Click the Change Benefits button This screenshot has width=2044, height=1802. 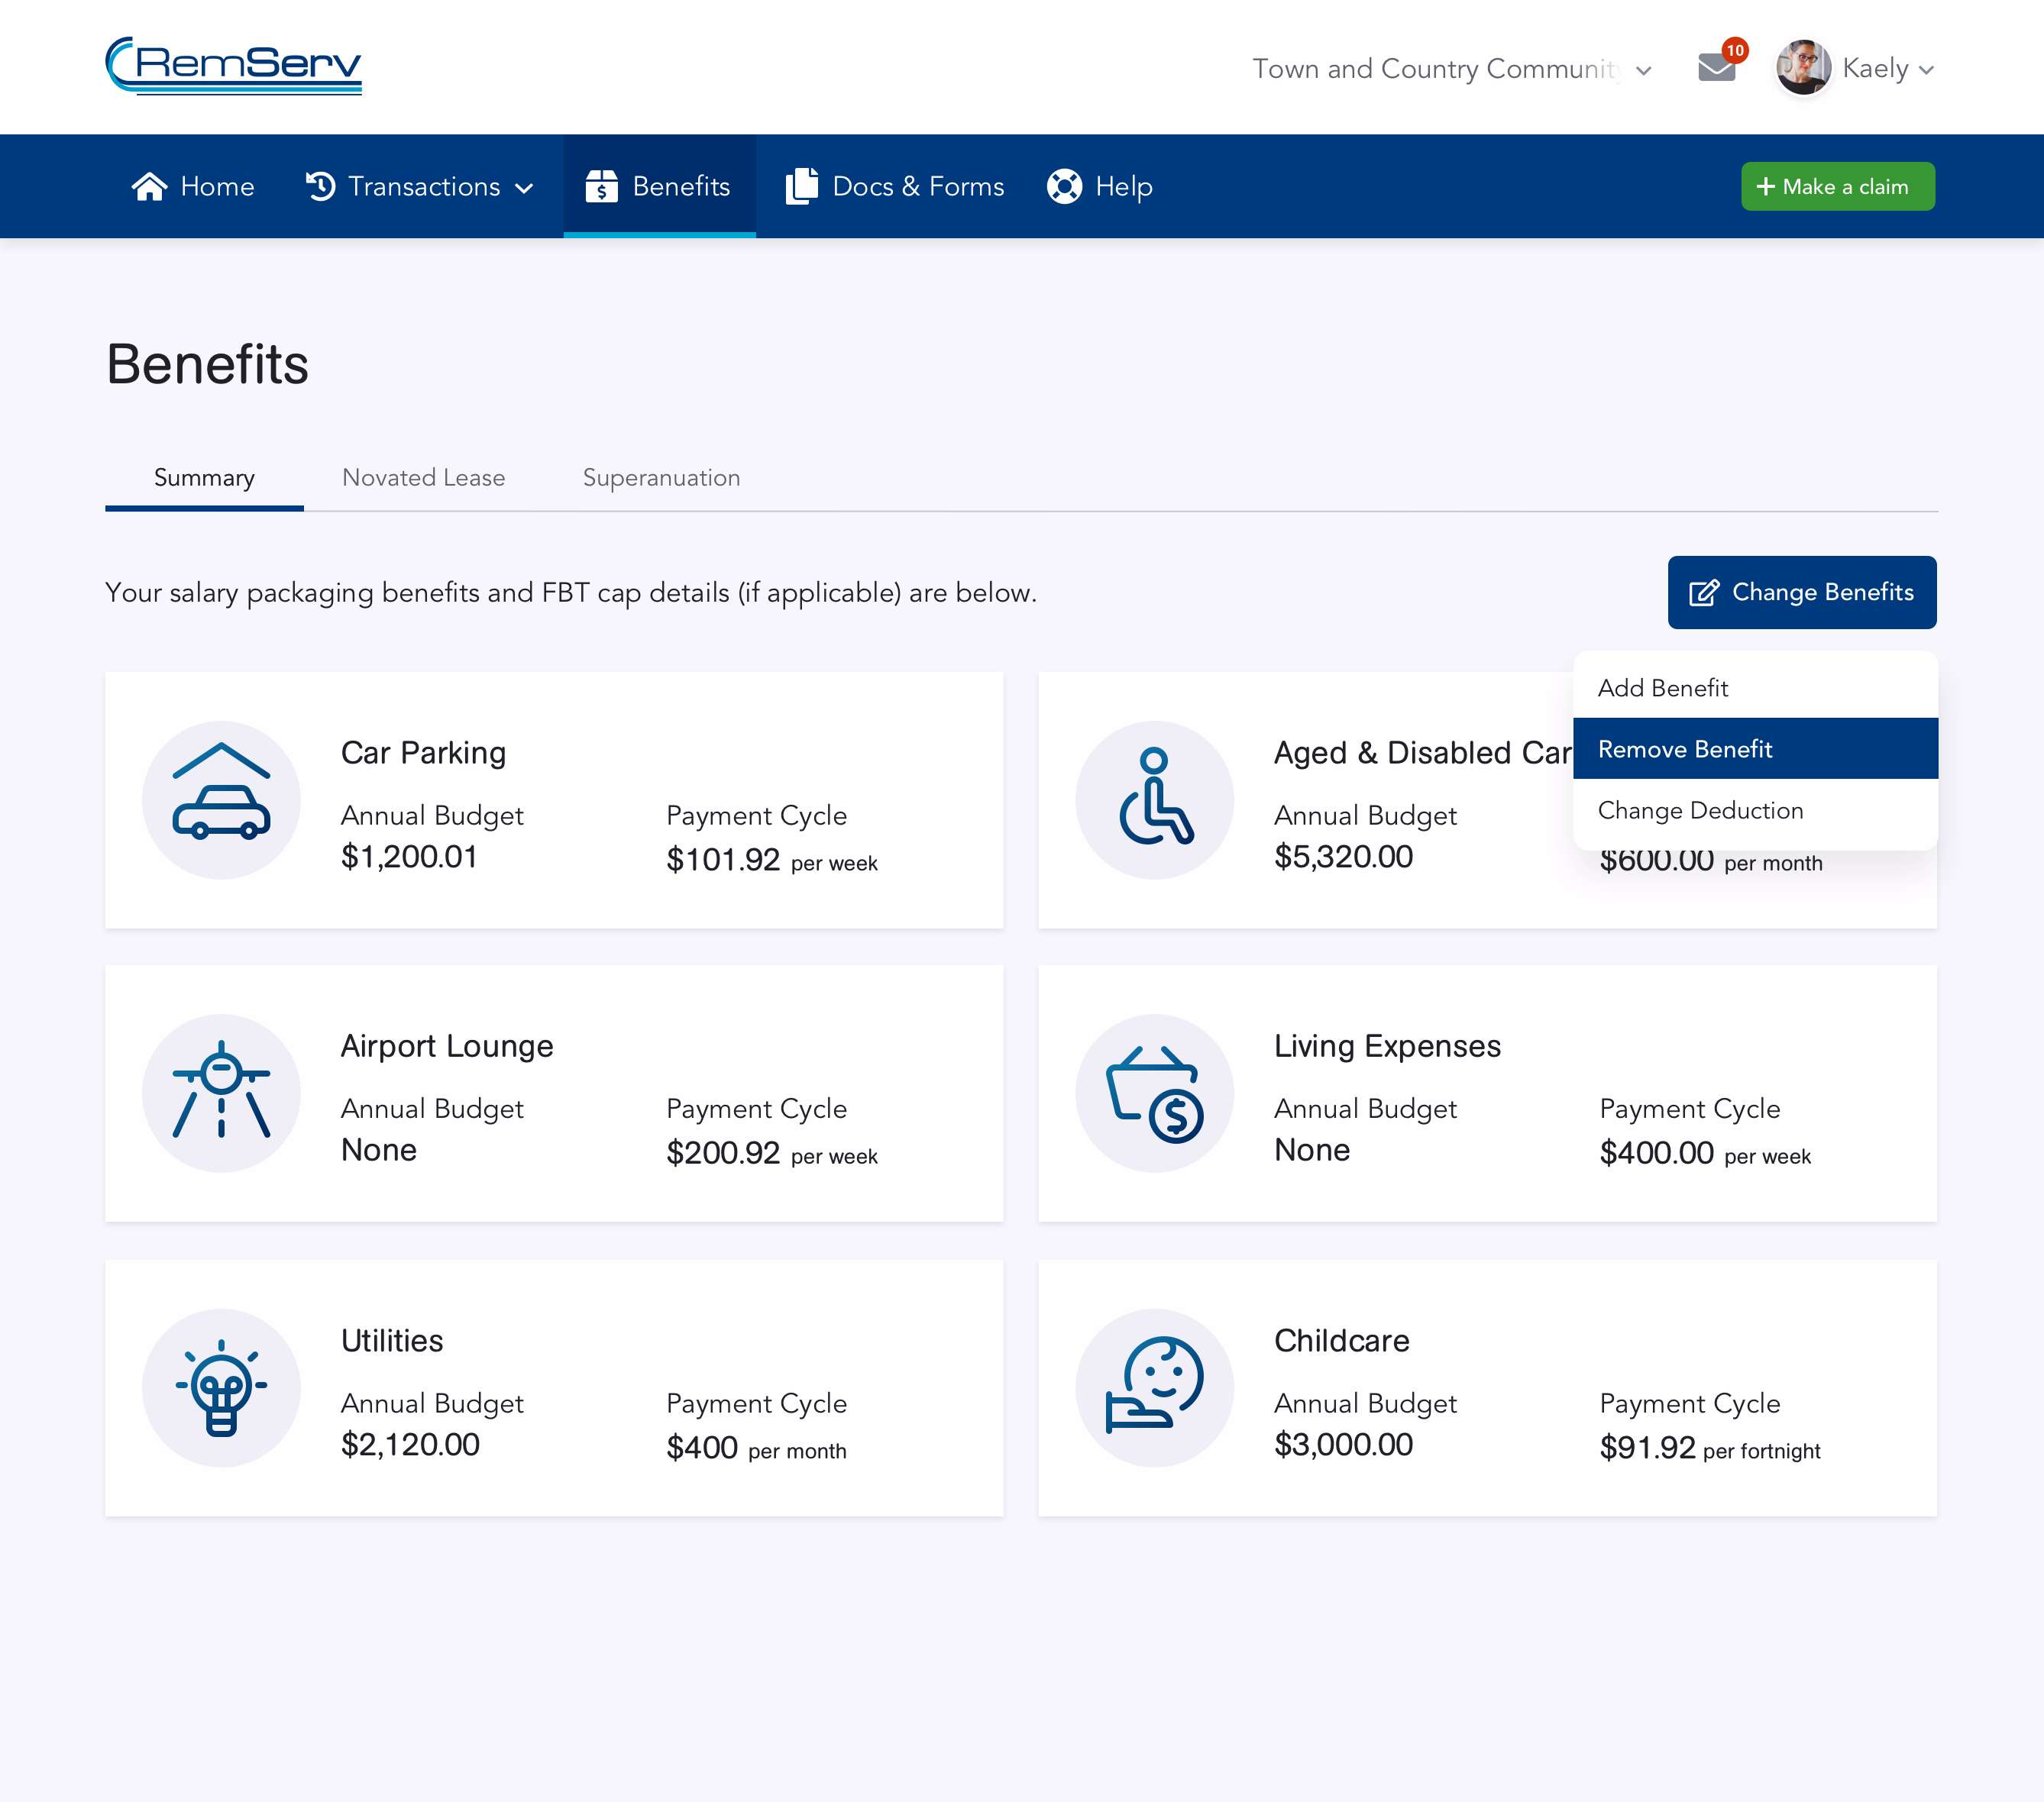[1801, 593]
